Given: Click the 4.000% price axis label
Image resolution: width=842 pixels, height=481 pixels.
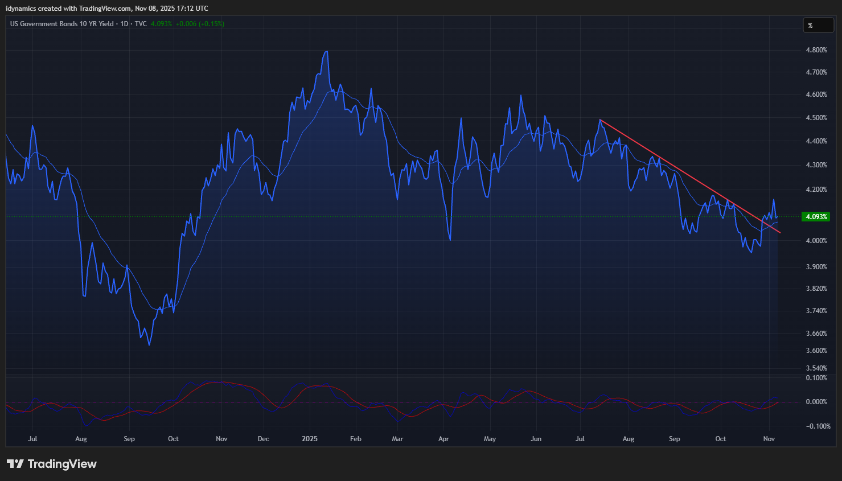Looking at the screenshot, I should point(816,241).
